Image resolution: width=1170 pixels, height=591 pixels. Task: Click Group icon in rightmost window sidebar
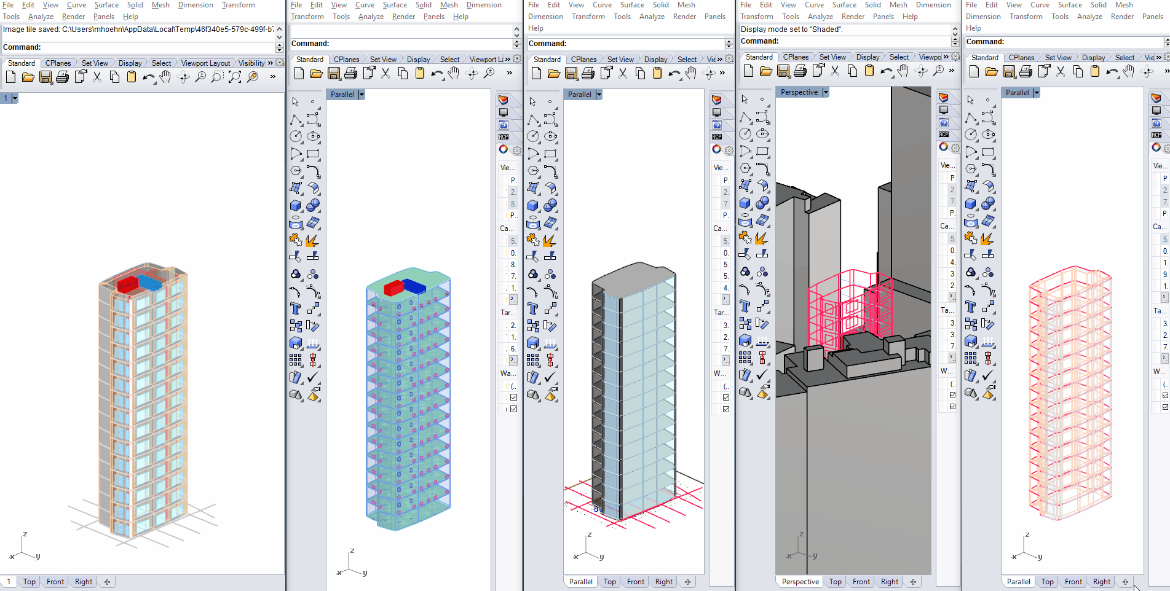971,272
